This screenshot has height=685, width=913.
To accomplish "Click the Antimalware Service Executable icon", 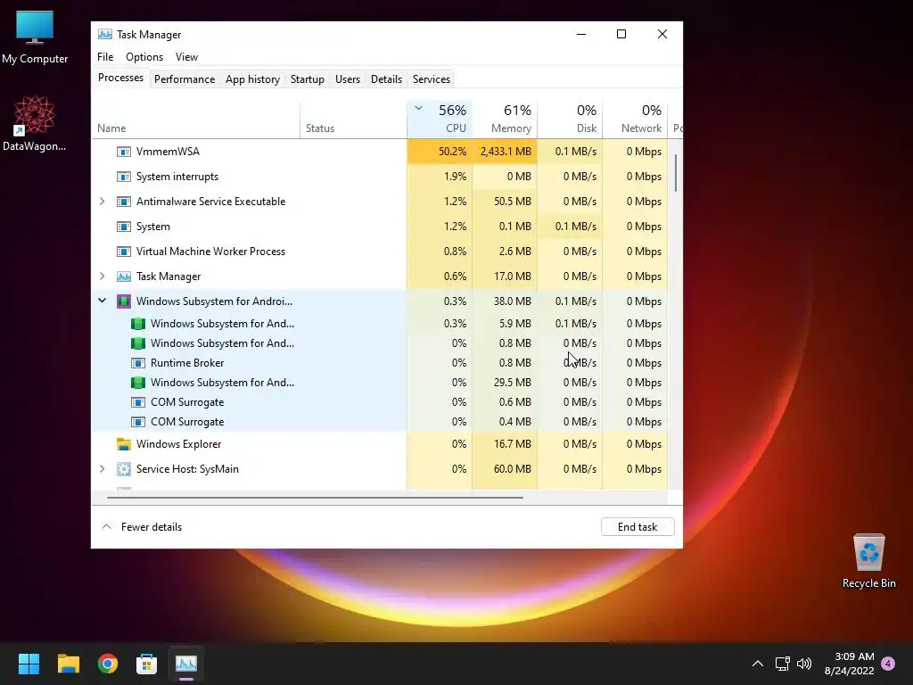I will coord(123,202).
